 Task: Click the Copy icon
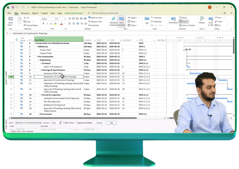click(x=24, y=22)
